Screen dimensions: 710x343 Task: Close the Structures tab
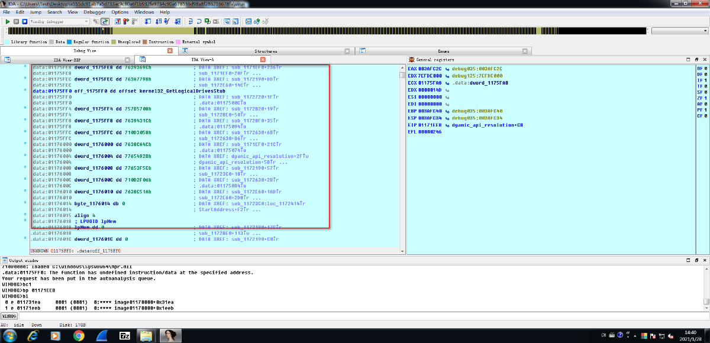tap(348, 51)
